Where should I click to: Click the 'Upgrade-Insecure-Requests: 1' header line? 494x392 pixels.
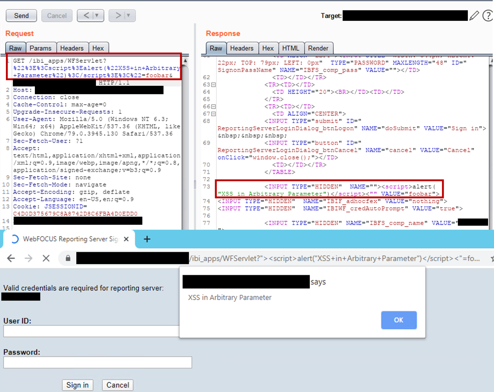click(x=67, y=112)
